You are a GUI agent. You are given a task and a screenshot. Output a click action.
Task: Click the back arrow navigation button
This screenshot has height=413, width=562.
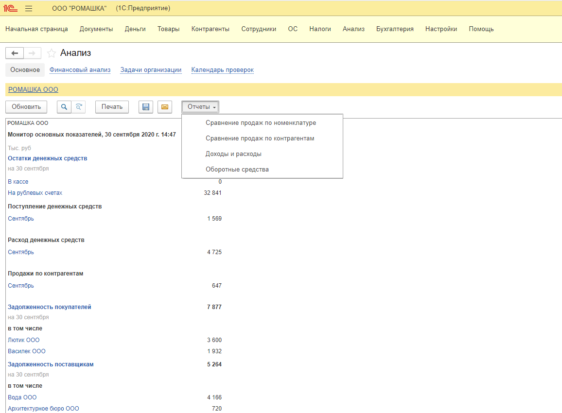point(14,53)
